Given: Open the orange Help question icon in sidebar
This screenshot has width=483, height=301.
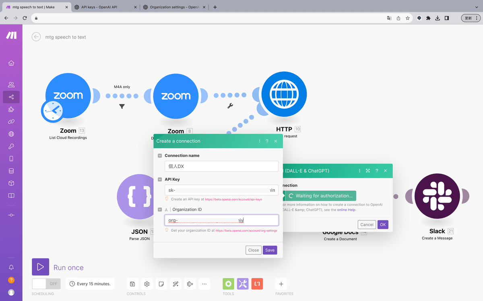Looking at the screenshot, I should click(x=11, y=280).
